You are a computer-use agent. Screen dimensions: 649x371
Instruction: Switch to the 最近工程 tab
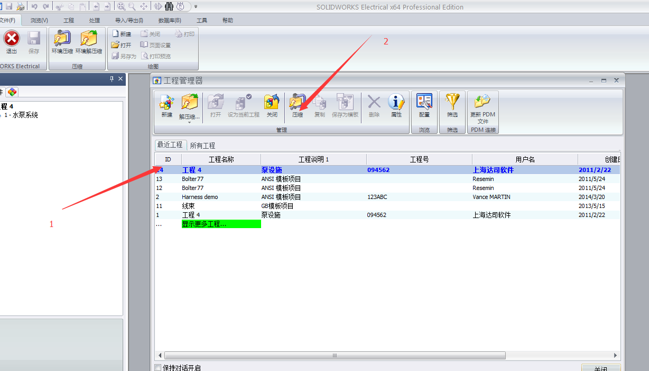[170, 144]
